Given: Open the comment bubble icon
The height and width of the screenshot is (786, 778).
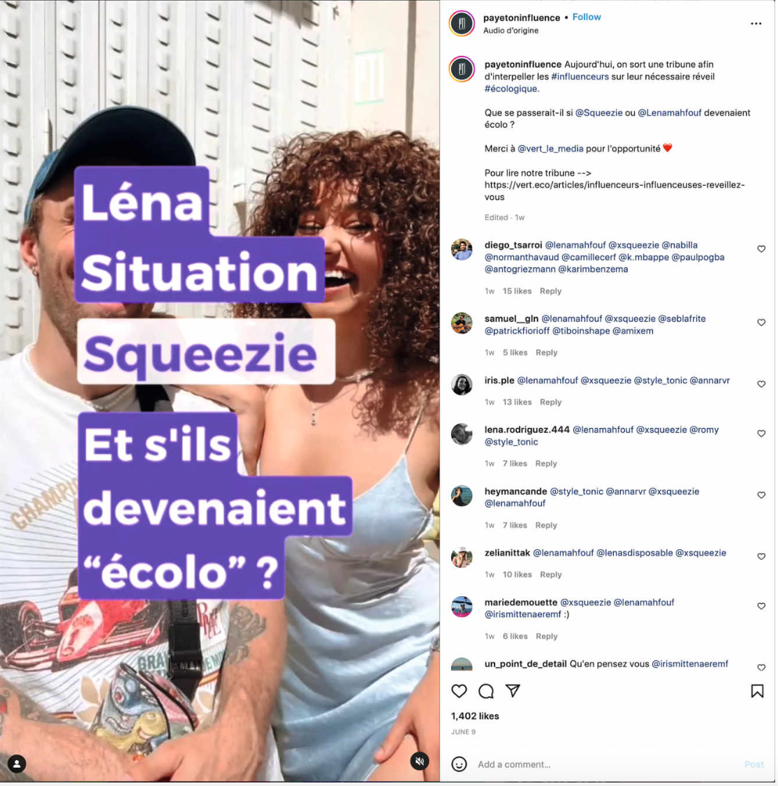Looking at the screenshot, I should coord(487,692).
